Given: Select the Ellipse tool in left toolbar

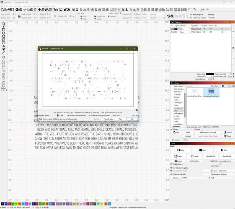Looking at the screenshot, I should click(x=4, y=33).
